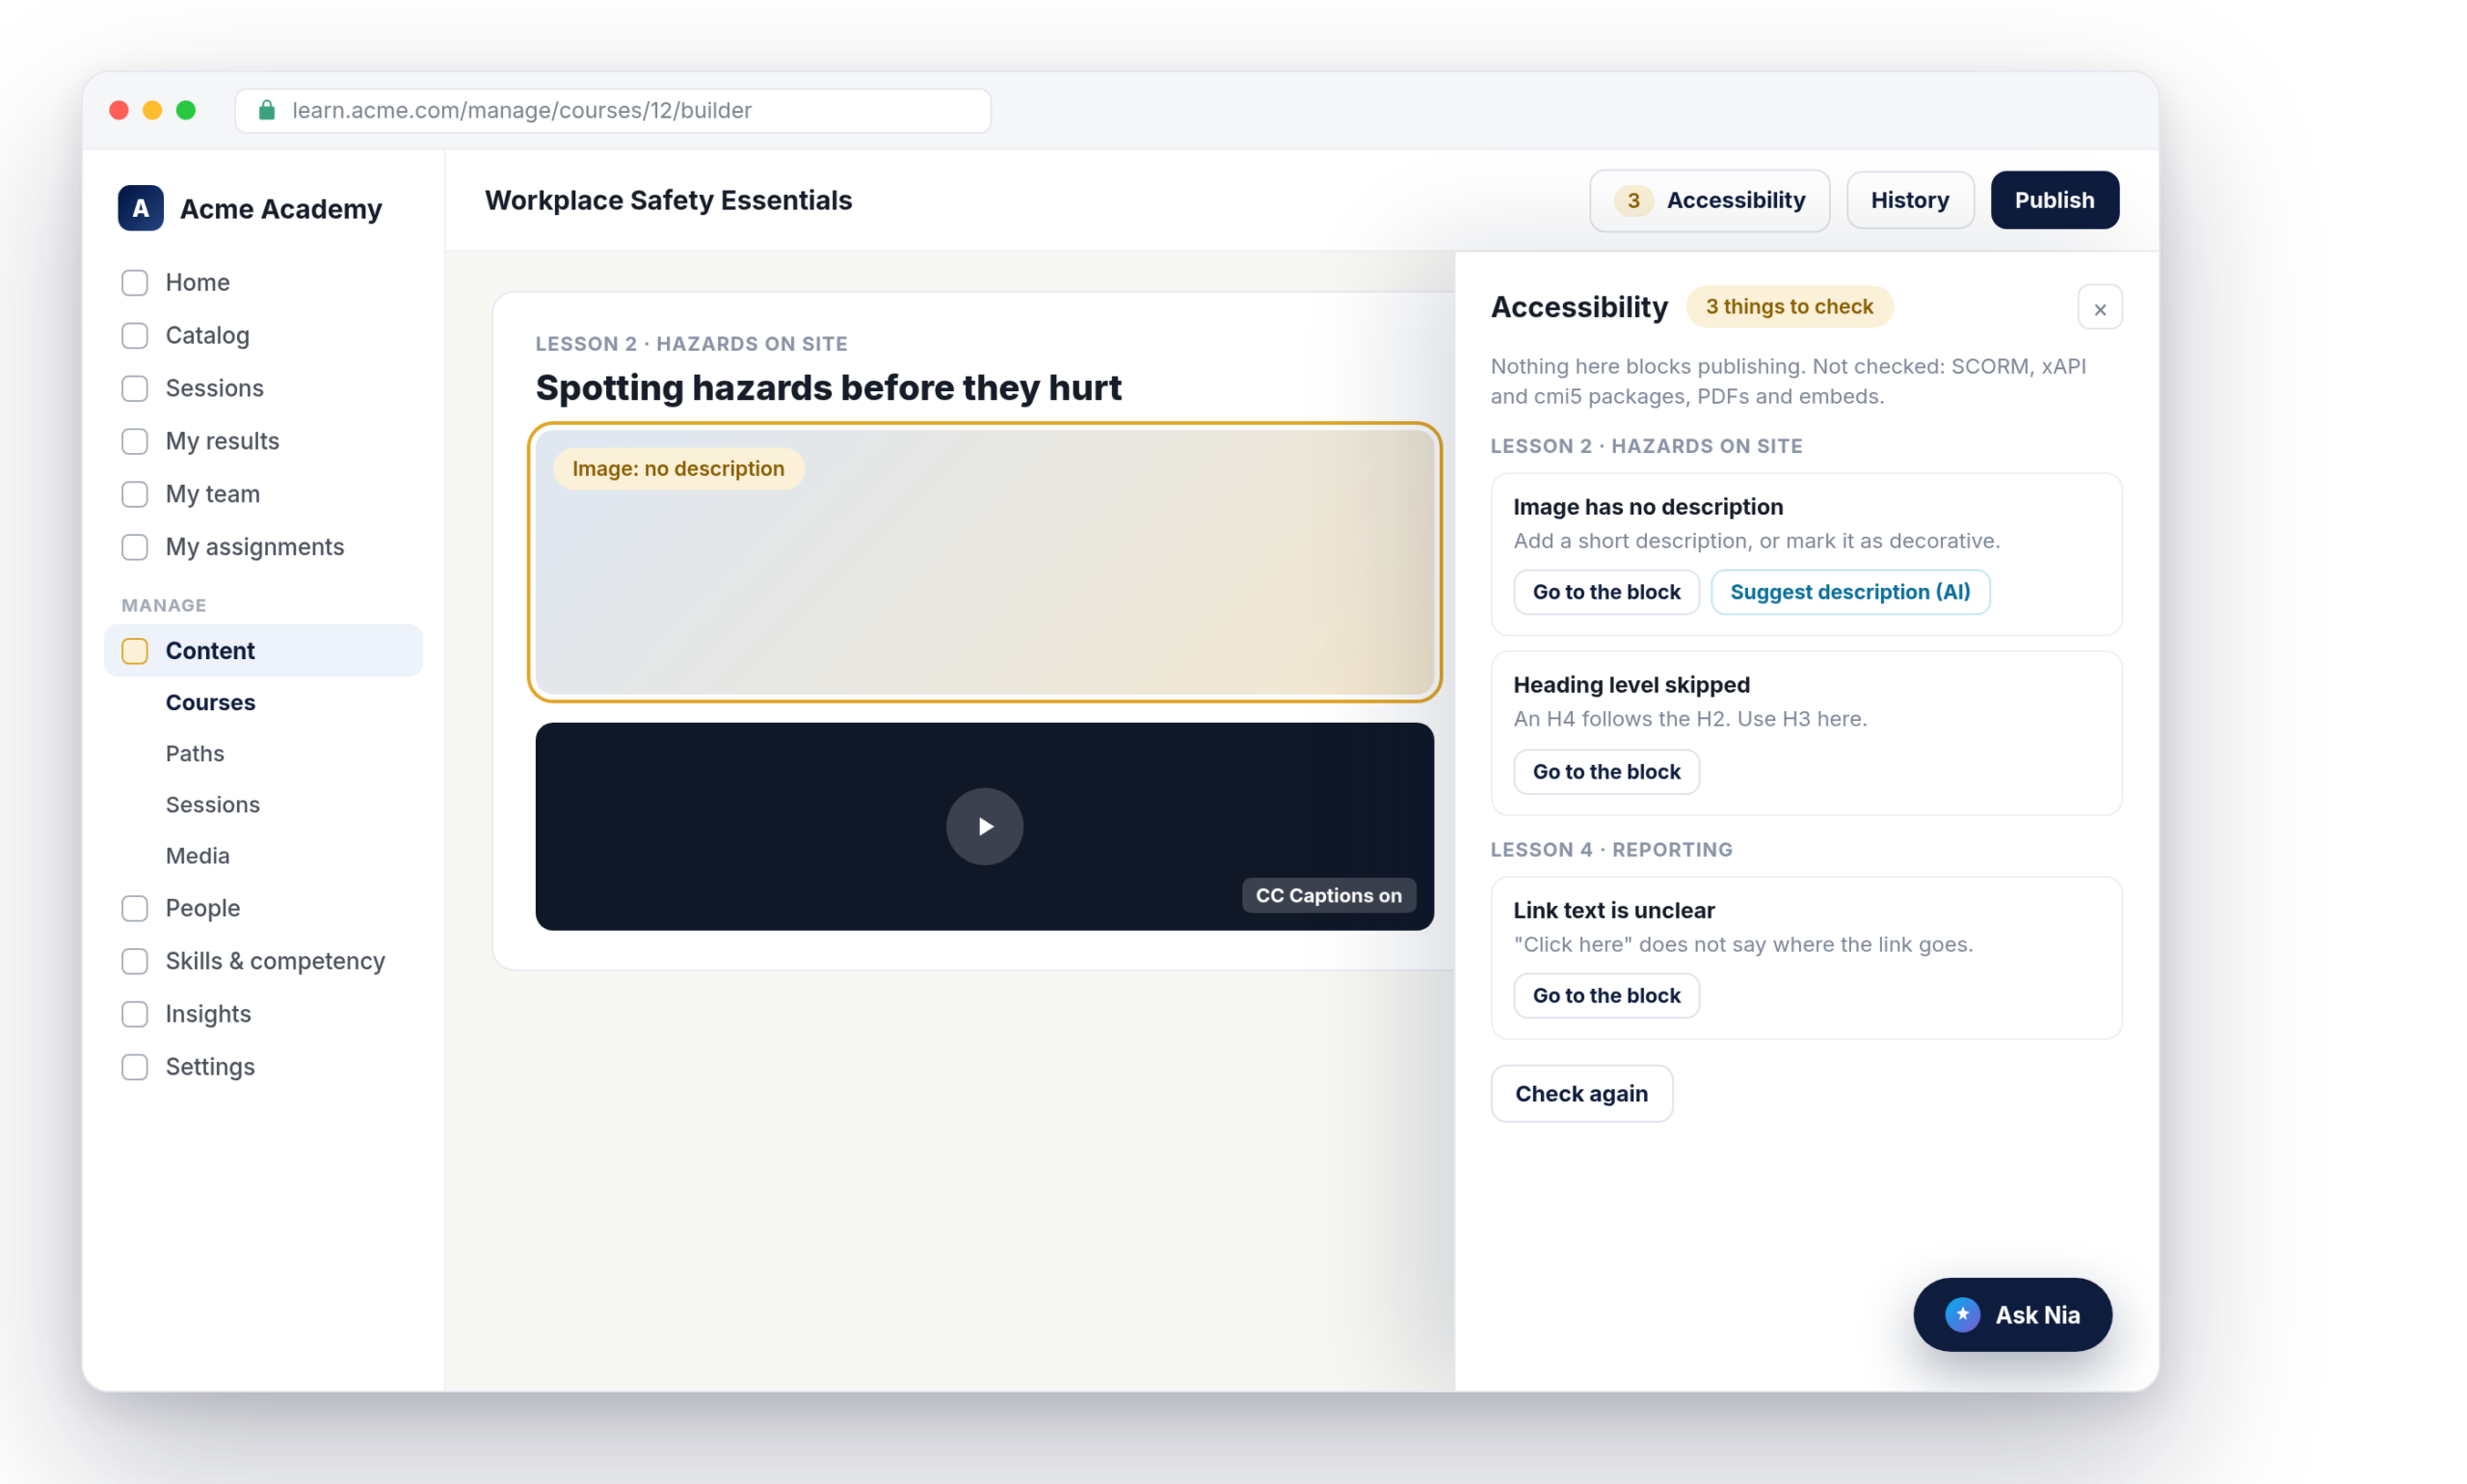Toggle CC Captions on the video

pyautogui.click(x=1329, y=896)
